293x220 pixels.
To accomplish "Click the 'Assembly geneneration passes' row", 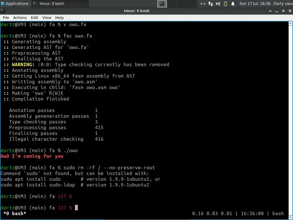I will 53,116.
